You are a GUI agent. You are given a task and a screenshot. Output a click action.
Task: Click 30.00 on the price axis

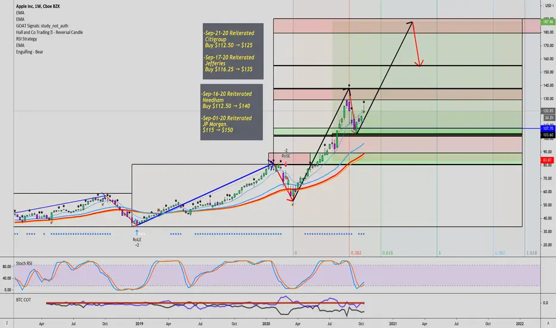coord(548,231)
